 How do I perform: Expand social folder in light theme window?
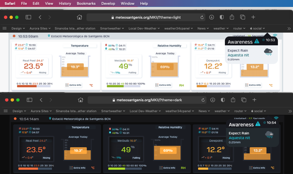pyautogui.click(x=257, y=29)
